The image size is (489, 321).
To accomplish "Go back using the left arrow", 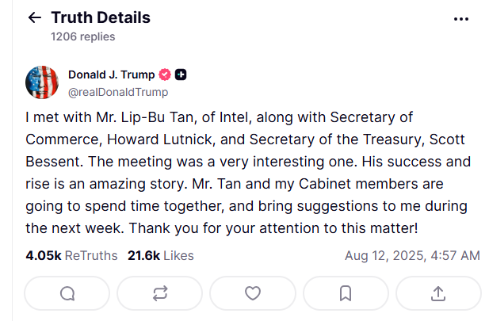I will point(35,17).
